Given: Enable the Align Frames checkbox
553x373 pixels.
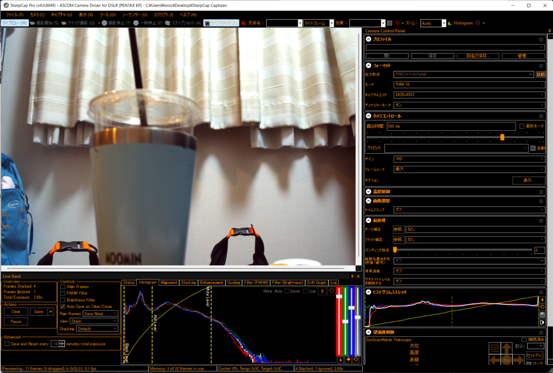Looking at the screenshot, I should click(64, 287).
